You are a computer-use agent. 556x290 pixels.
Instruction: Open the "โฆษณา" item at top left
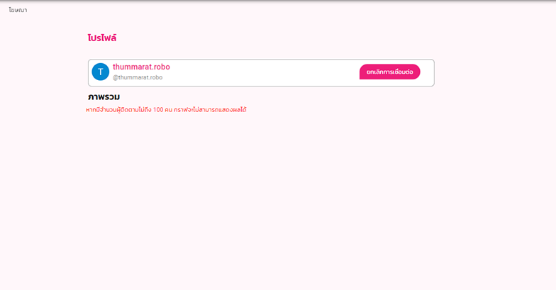[18, 10]
